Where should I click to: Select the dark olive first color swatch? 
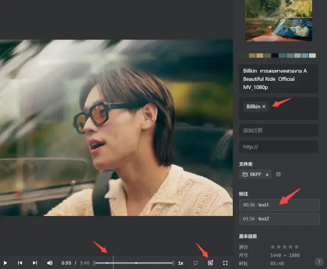(245, 55)
